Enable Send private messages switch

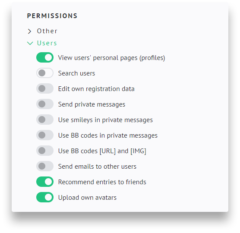[45, 104]
